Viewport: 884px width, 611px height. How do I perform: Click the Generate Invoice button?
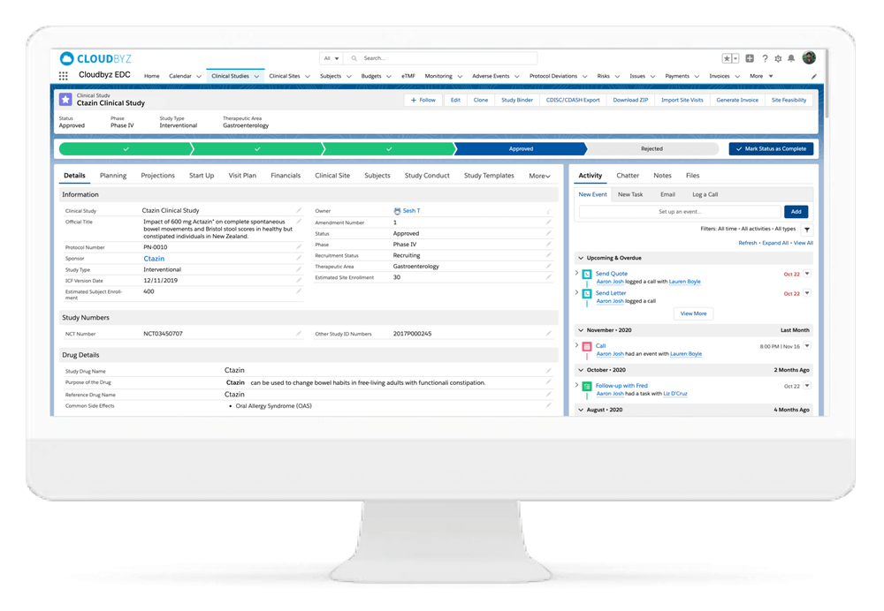pyautogui.click(x=737, y=101)
